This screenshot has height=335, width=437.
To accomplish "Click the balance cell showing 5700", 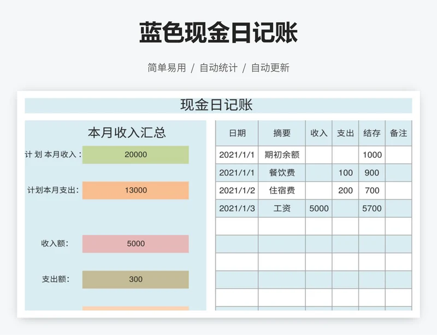I will [372, 208].
